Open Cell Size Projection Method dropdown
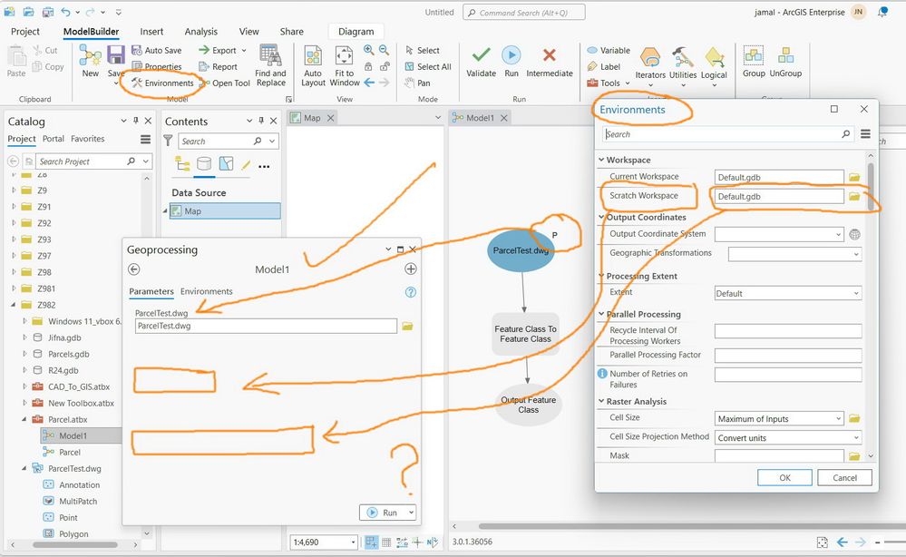This screenshot has height=557, width=906. click(856, 437)
